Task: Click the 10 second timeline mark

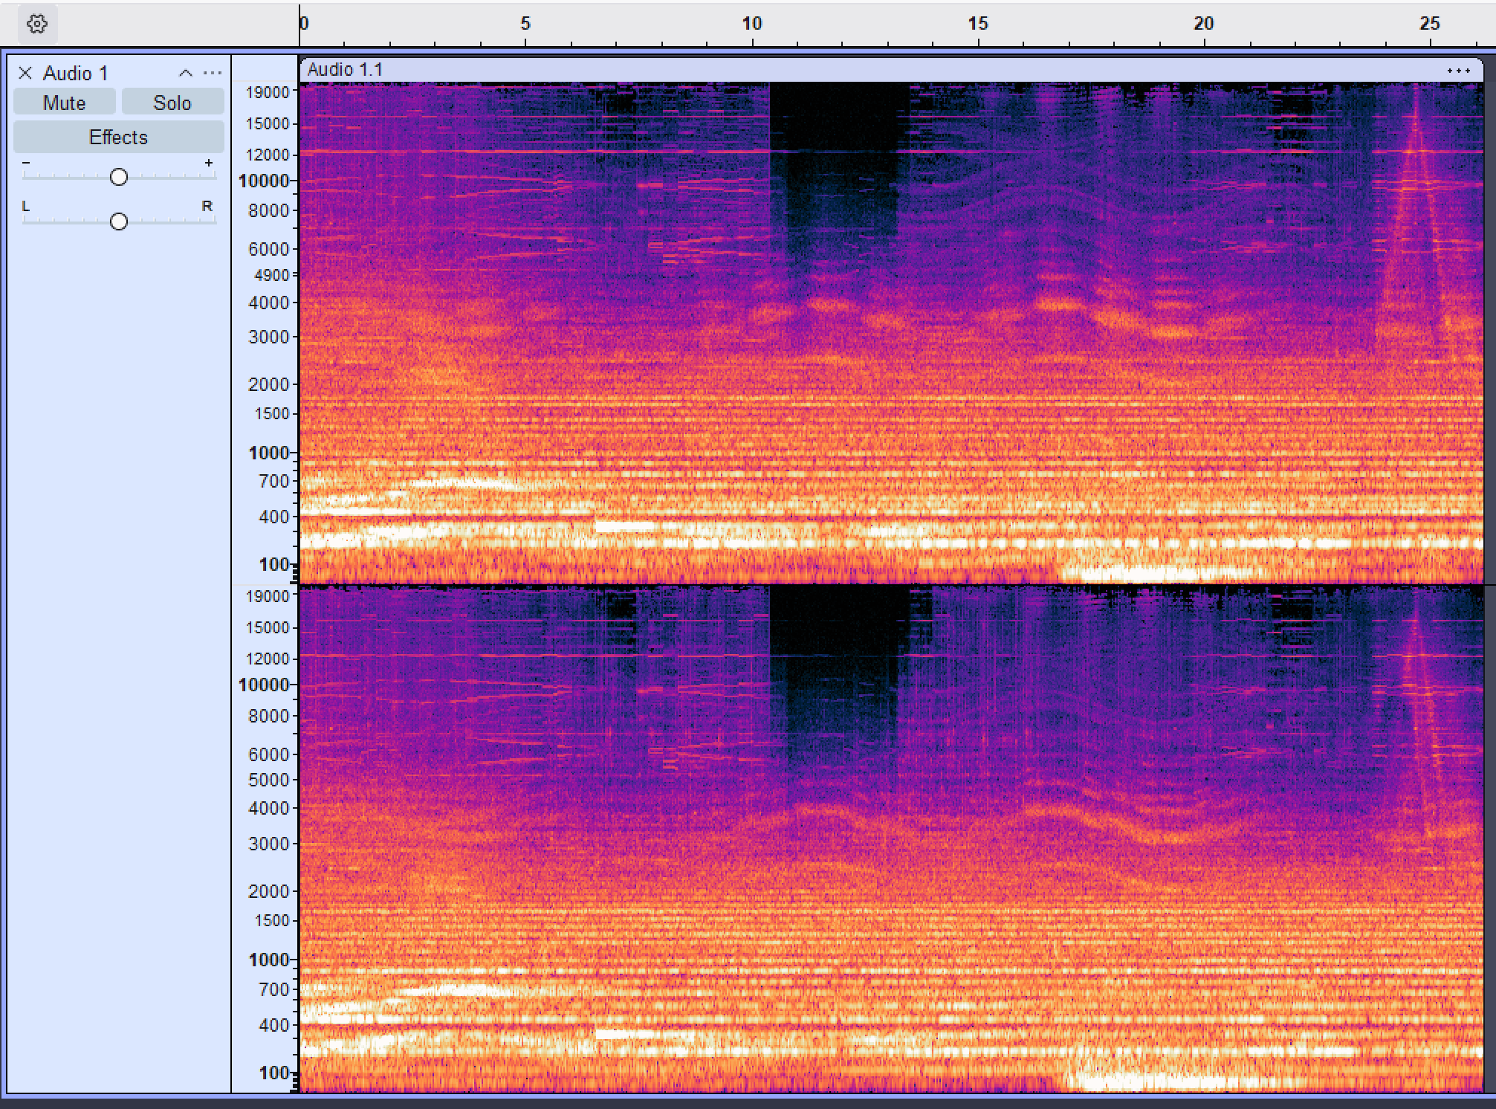Action: [751, 24]
